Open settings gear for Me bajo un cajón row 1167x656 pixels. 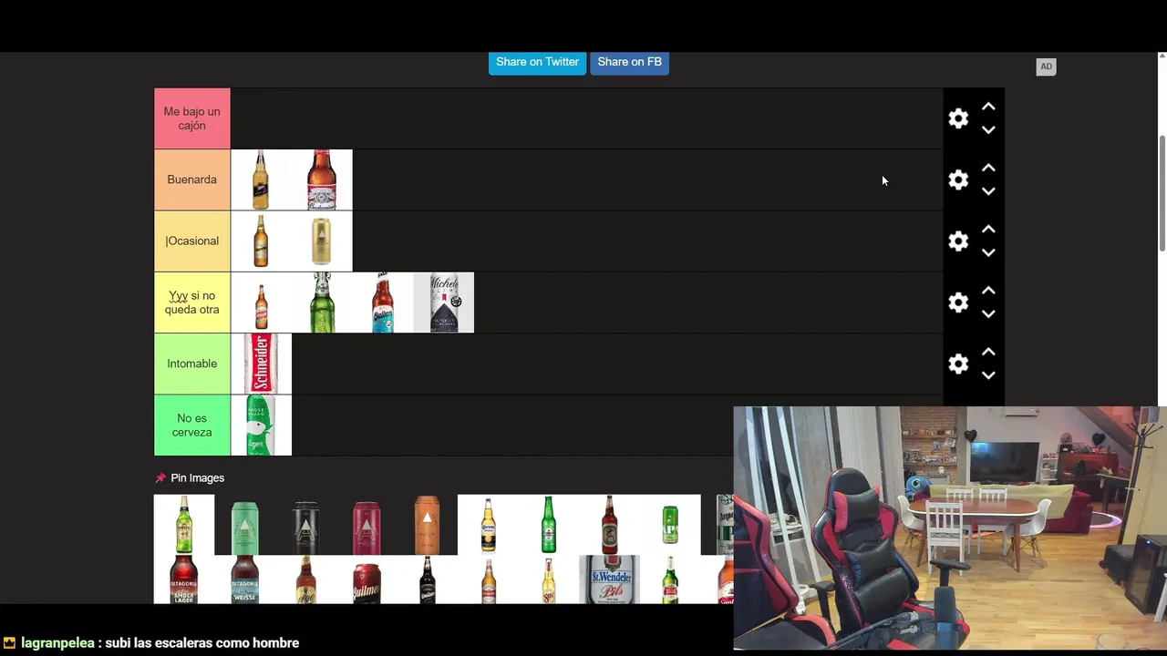tap(958, 118)
